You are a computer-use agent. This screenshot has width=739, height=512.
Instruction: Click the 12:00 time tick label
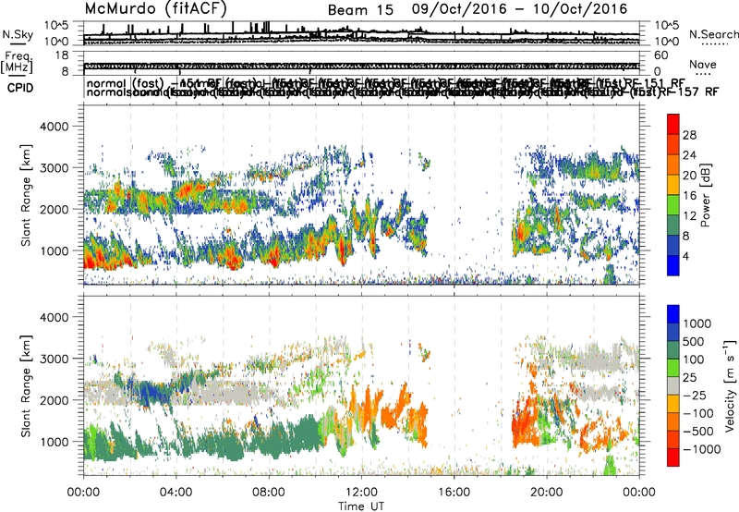[361, 493]
